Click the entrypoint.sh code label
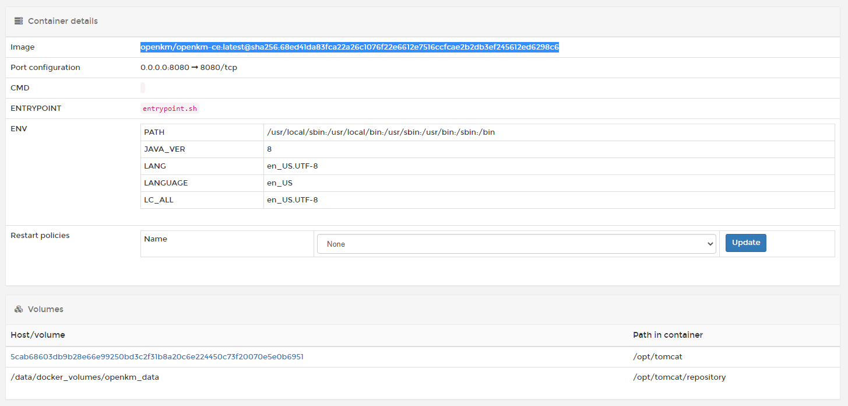Image resolution: width=848 pixels, height=406 pixels. coord(170,108)
